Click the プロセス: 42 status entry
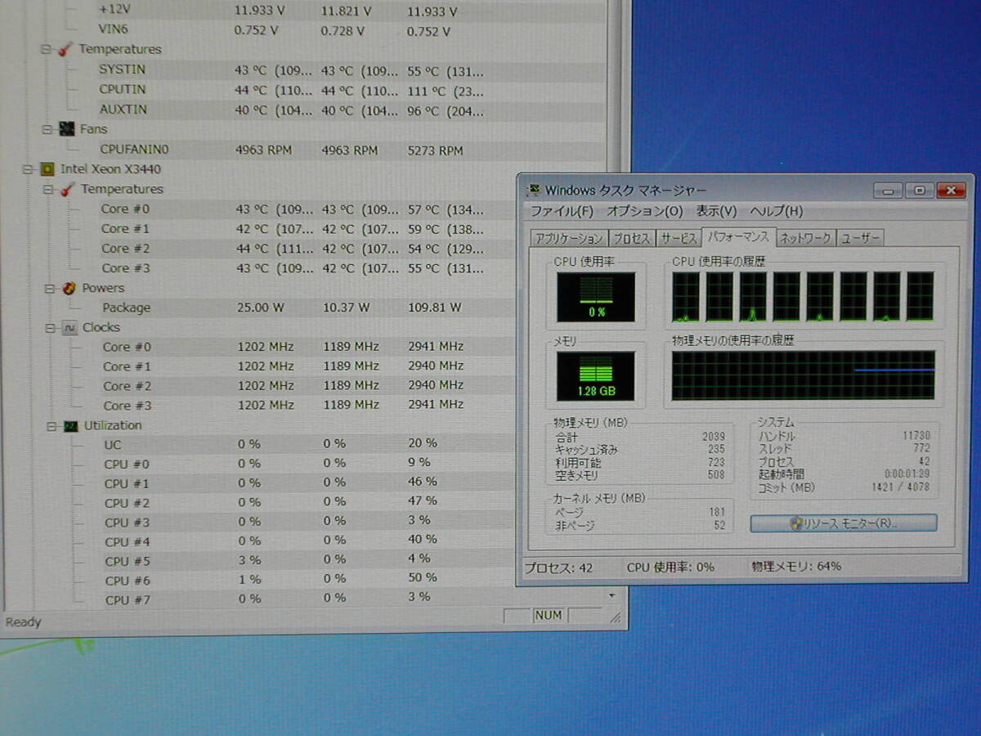Screen dimensions: 981x736 click(x=558, y=567)
